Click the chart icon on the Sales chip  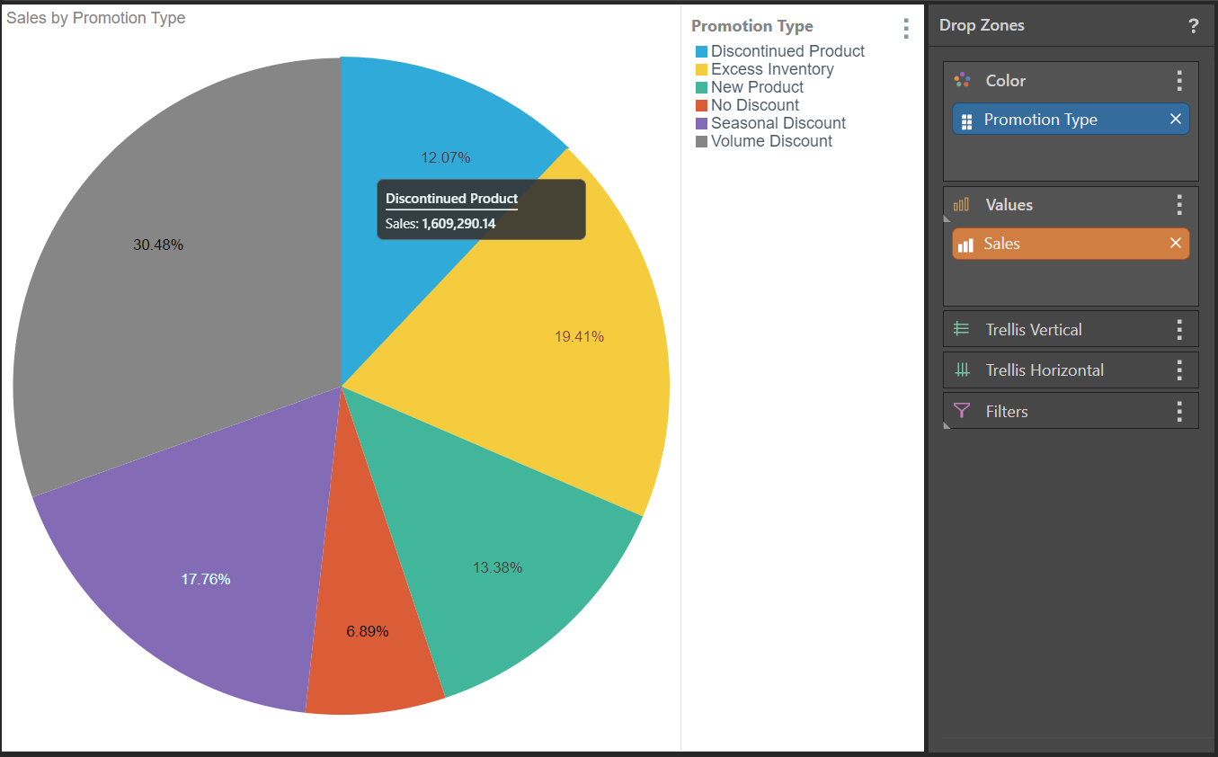(968, 244)
